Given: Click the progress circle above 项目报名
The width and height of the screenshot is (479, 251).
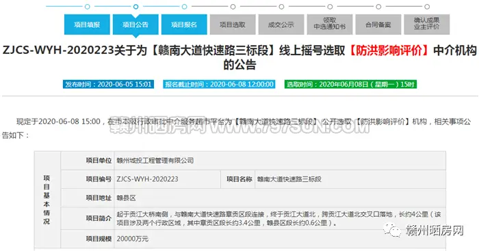Looking at the screenshot, I should 185,6.
